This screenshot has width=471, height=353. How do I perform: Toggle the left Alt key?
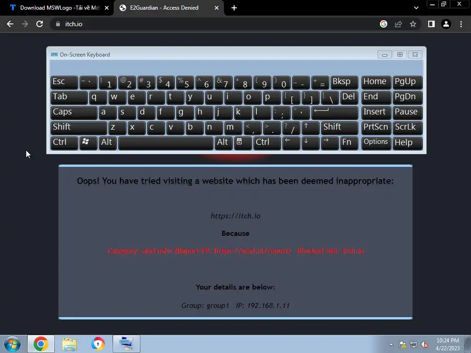[108, 143]
